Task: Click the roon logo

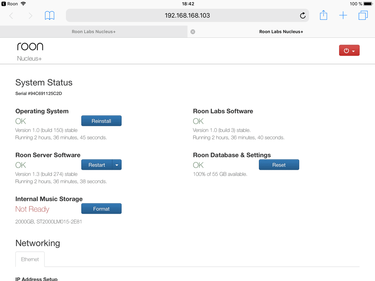Action: [x=30, y=46]
